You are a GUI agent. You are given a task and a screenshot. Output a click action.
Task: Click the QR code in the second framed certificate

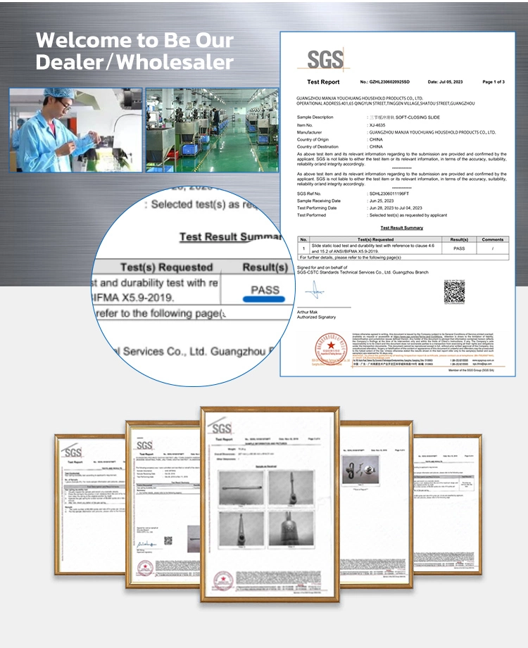[168, 540]
